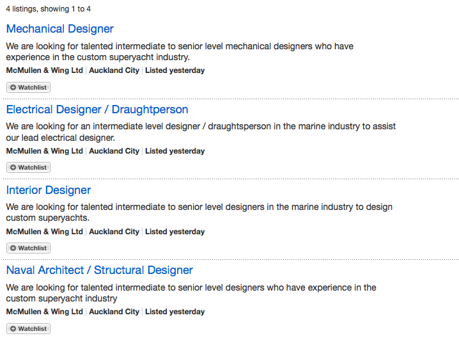Open the Mechanical Designer job listing
The height and width of the screenshot is (345, 459).
click(59, 29)
